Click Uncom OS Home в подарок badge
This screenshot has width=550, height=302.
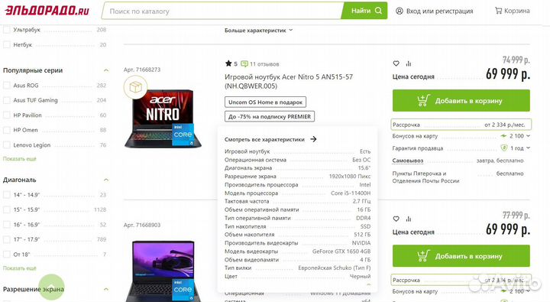coord(265,102)
